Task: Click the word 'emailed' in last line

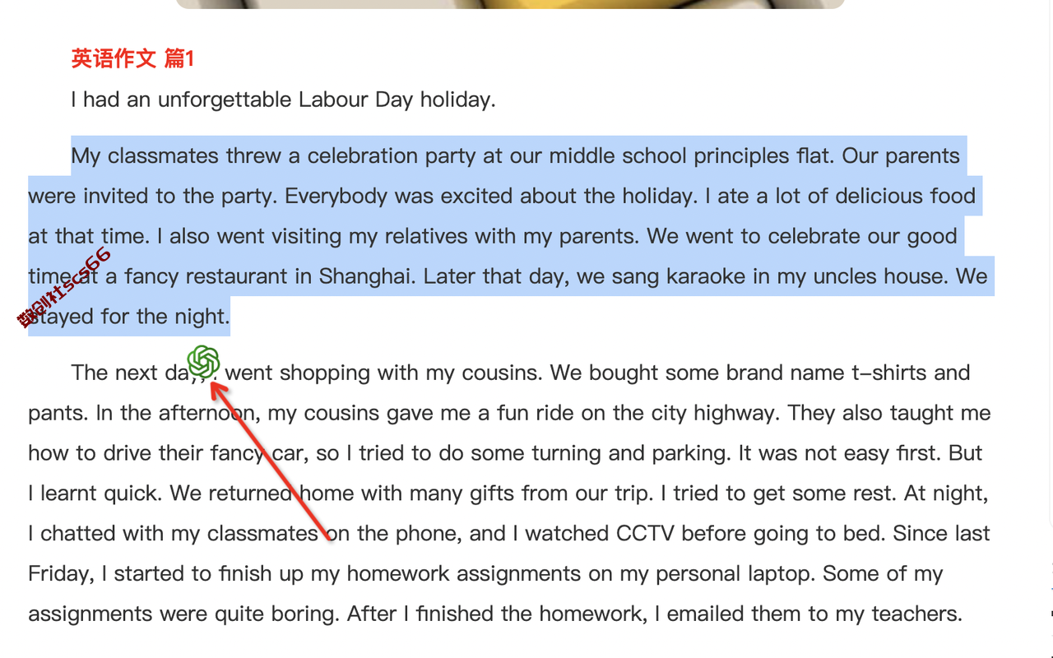Action: [702, 614]
